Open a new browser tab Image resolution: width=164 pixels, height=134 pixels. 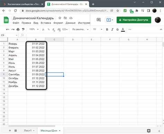click(93, 4)
